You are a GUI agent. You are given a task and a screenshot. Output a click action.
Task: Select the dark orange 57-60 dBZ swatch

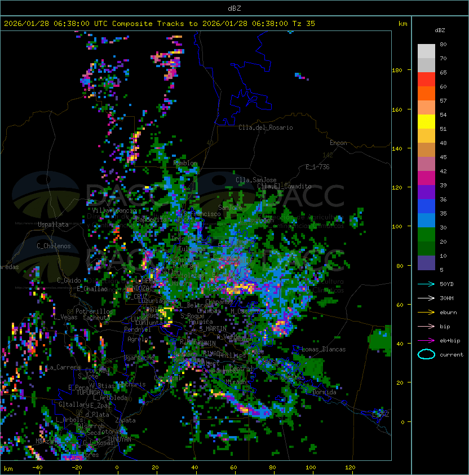[426, 93]
